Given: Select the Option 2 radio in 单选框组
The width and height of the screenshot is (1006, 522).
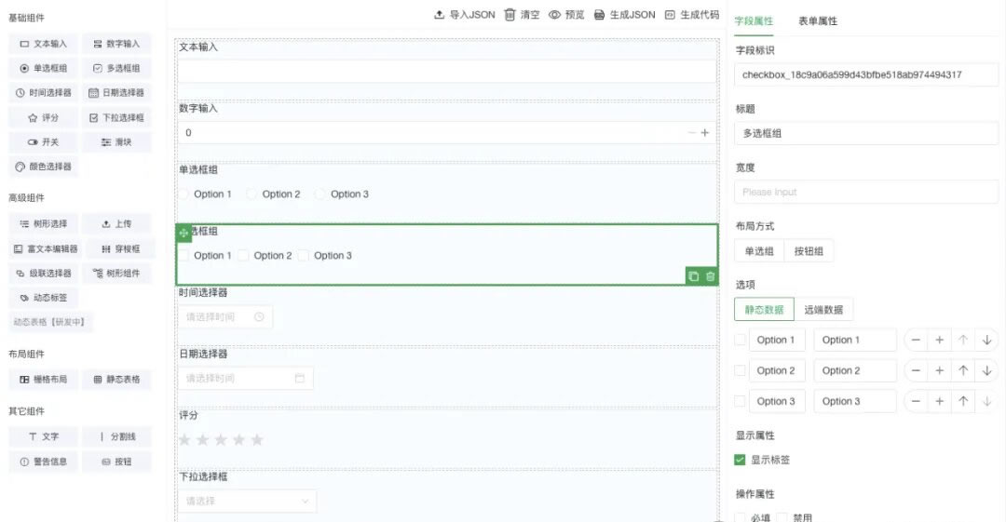Looking at the screenshot, I should tap(252, 194).
